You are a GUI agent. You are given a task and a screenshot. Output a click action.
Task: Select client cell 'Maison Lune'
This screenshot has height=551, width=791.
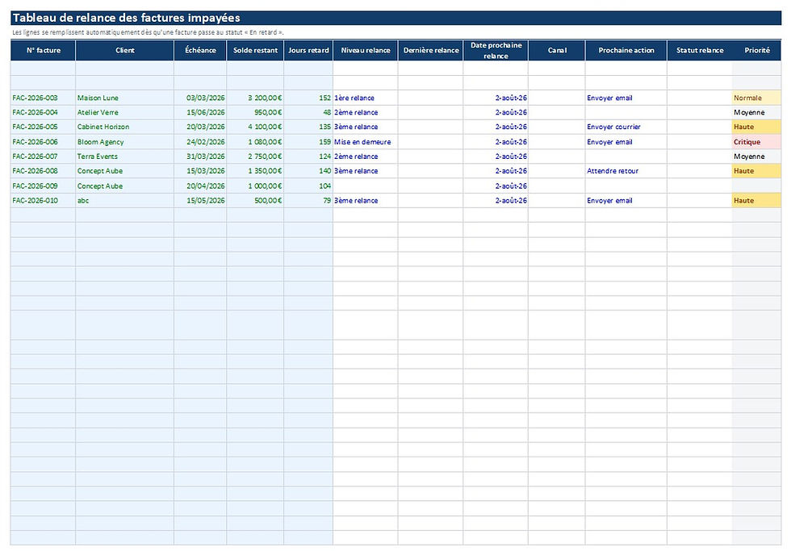tap(124, 98)
